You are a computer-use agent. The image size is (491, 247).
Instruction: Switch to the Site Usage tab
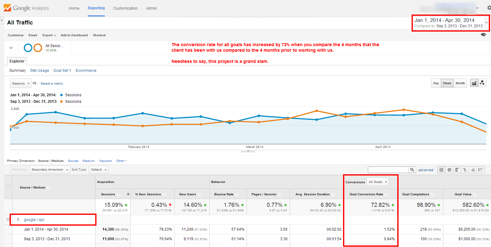coord(39,71)
